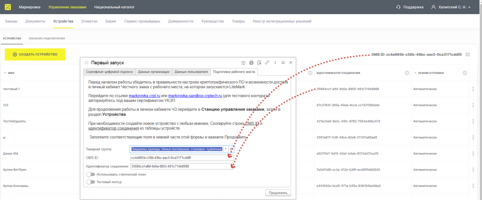Open row menu for device ы
Image resolution: width=482 pixels, height=200 pixels.
click(473, 137)
